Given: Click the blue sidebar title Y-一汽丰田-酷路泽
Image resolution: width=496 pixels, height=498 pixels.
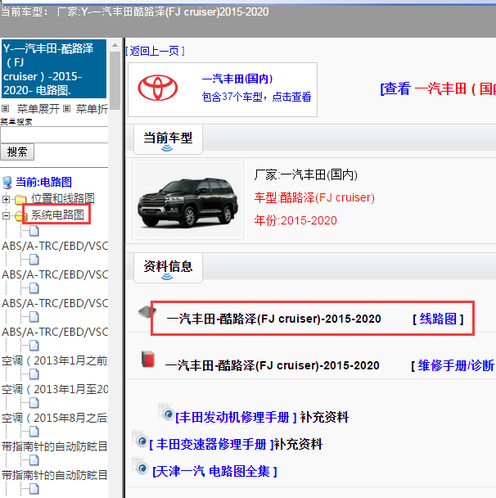Looking at the screenshot, I should [x=54, y=69].
